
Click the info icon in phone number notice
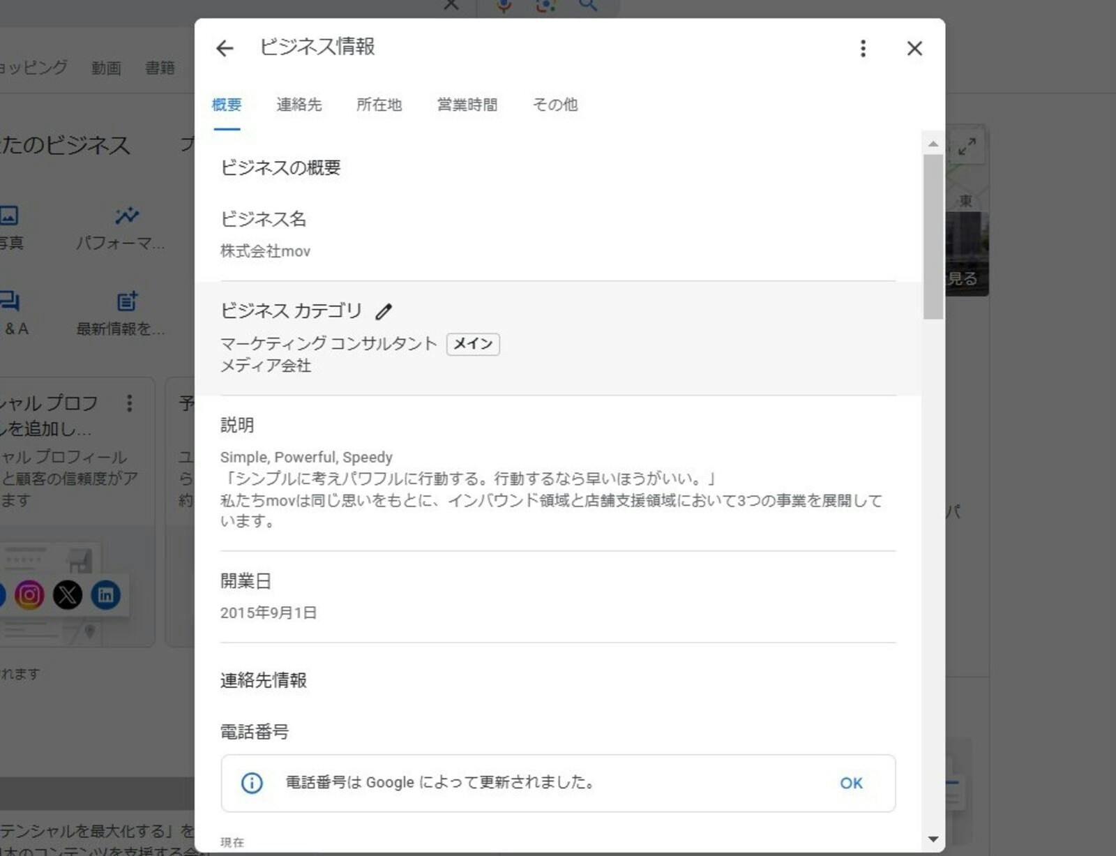tap(252, 783)
